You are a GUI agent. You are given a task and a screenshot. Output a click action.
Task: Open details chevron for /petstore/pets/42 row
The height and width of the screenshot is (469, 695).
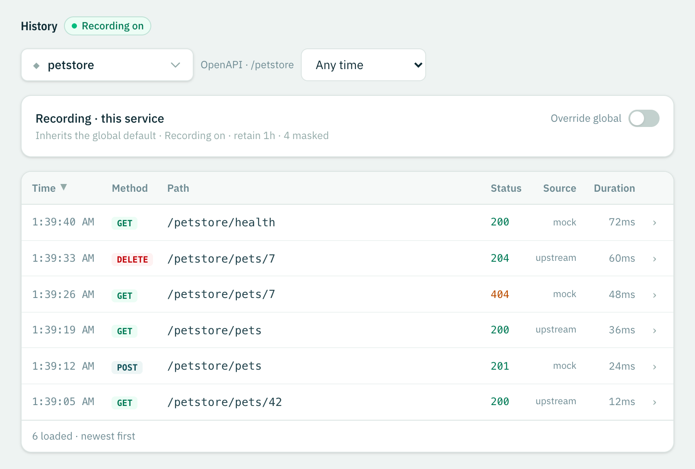[x=654, y=402]
